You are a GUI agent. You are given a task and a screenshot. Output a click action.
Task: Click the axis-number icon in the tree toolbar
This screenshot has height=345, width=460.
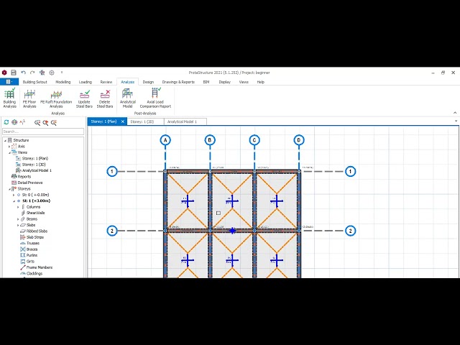(22, 122)
